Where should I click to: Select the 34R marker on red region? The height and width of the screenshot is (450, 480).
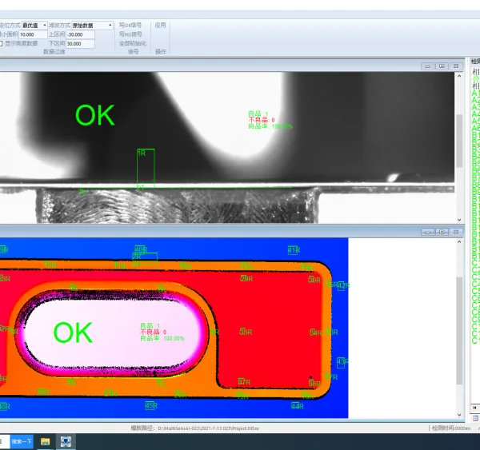point(316,333)
